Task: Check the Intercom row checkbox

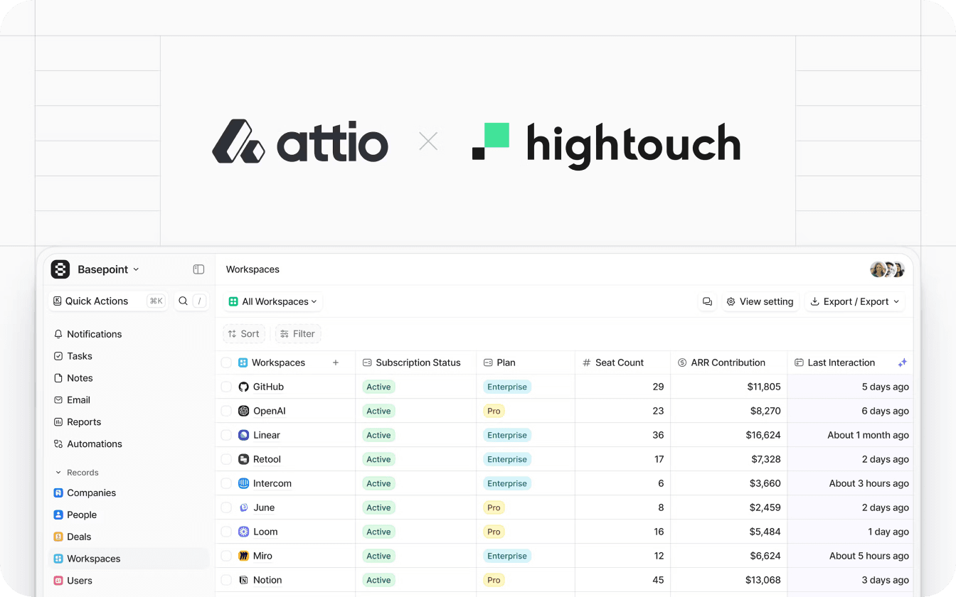Action: point(226,483)
